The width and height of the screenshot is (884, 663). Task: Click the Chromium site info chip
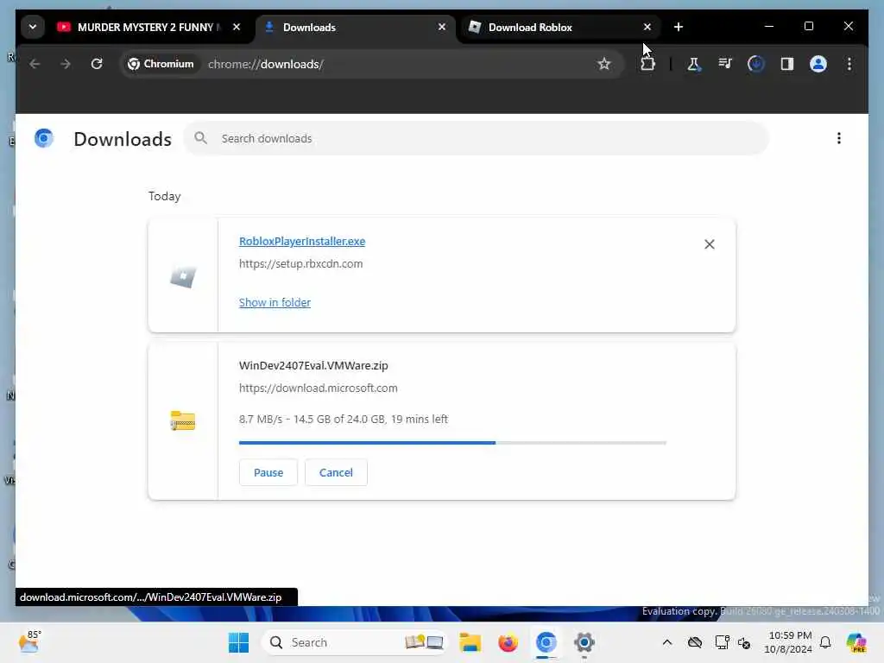pyautogui.click(x=161, y=64)
